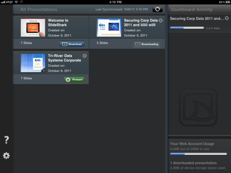Image resolution: width=231 pixels, height=173 pixels.
Task: Download the Welcome to SlideShark presentation
Action: [x=72, y=44]
